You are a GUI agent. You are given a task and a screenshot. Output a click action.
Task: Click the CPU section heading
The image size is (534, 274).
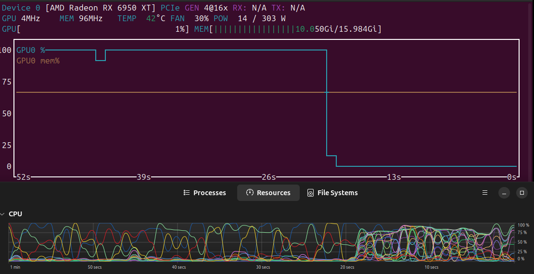pos(15,214)
